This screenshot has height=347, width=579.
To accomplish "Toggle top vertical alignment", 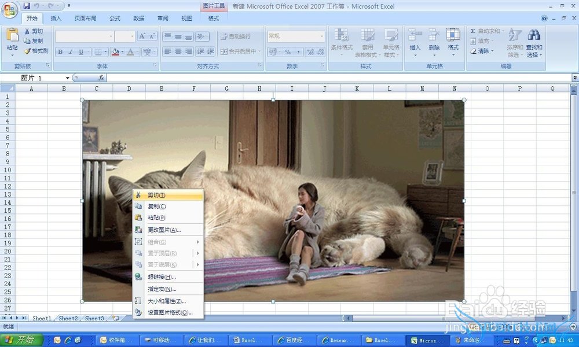I will (x=168, y=36).
